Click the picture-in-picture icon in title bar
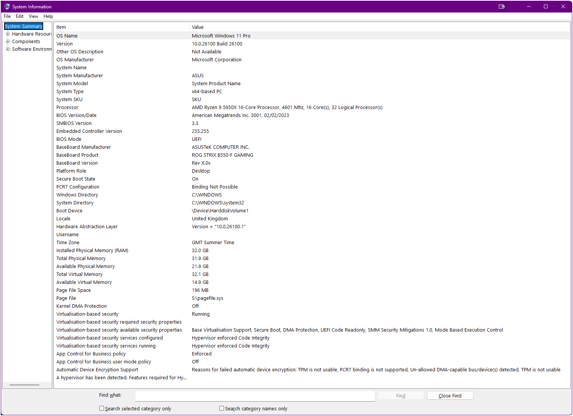573x416 pixels. [x=502, y=6]
